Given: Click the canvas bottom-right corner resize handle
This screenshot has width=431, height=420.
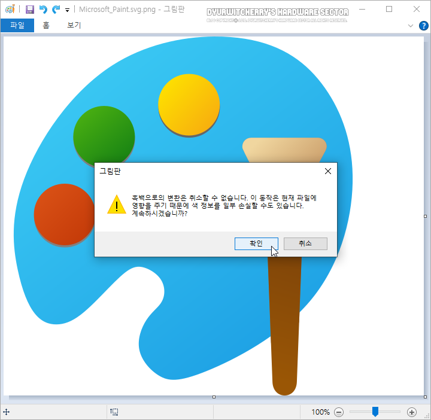Looking at the screenshot, I should coord(425,397).
